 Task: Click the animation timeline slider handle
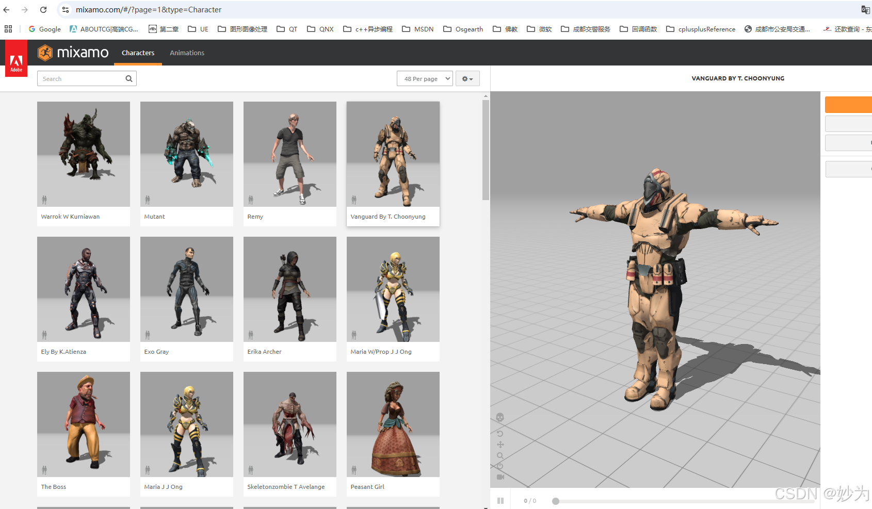tap(556, 501)
